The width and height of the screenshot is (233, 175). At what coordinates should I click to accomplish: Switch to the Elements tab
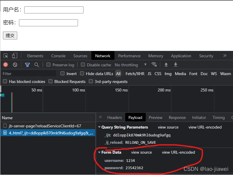(35, 56)
